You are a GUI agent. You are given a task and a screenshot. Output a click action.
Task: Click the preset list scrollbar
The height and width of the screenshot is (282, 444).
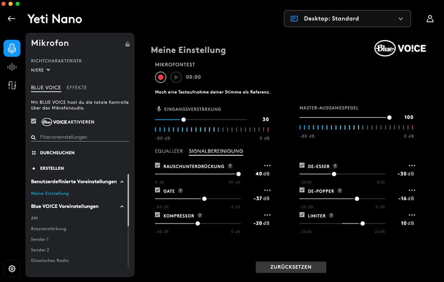click(x=128, y=200)
